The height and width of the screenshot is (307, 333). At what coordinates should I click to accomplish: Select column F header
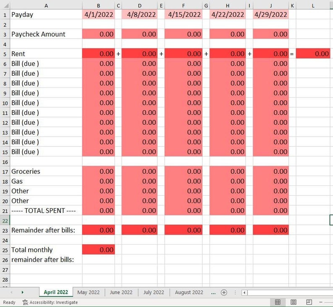184,6
